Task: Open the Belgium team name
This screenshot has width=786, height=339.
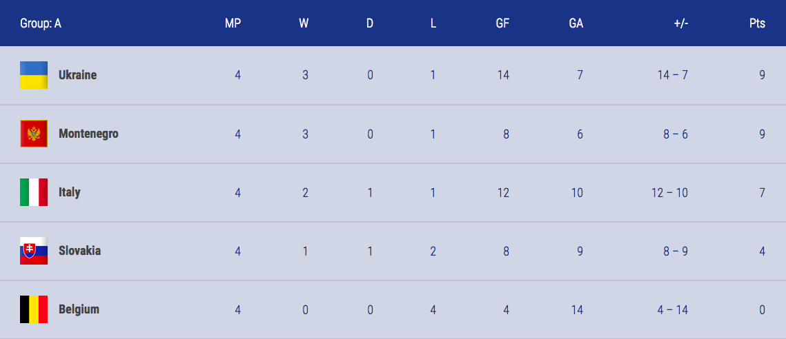Action: [79, 309]
